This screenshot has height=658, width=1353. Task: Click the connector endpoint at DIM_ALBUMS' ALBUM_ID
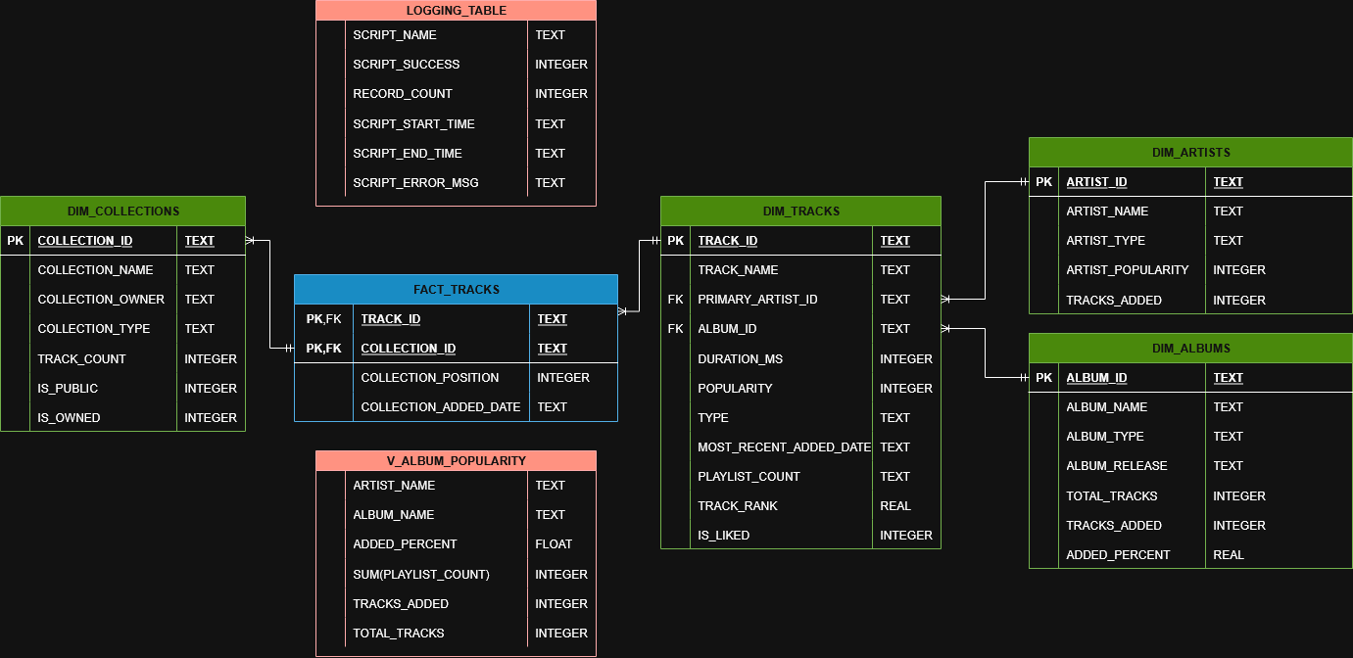pos(1022,377)
